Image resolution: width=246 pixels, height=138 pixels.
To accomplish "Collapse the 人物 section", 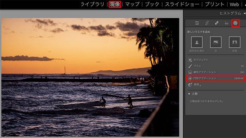I will pos(189,94).
